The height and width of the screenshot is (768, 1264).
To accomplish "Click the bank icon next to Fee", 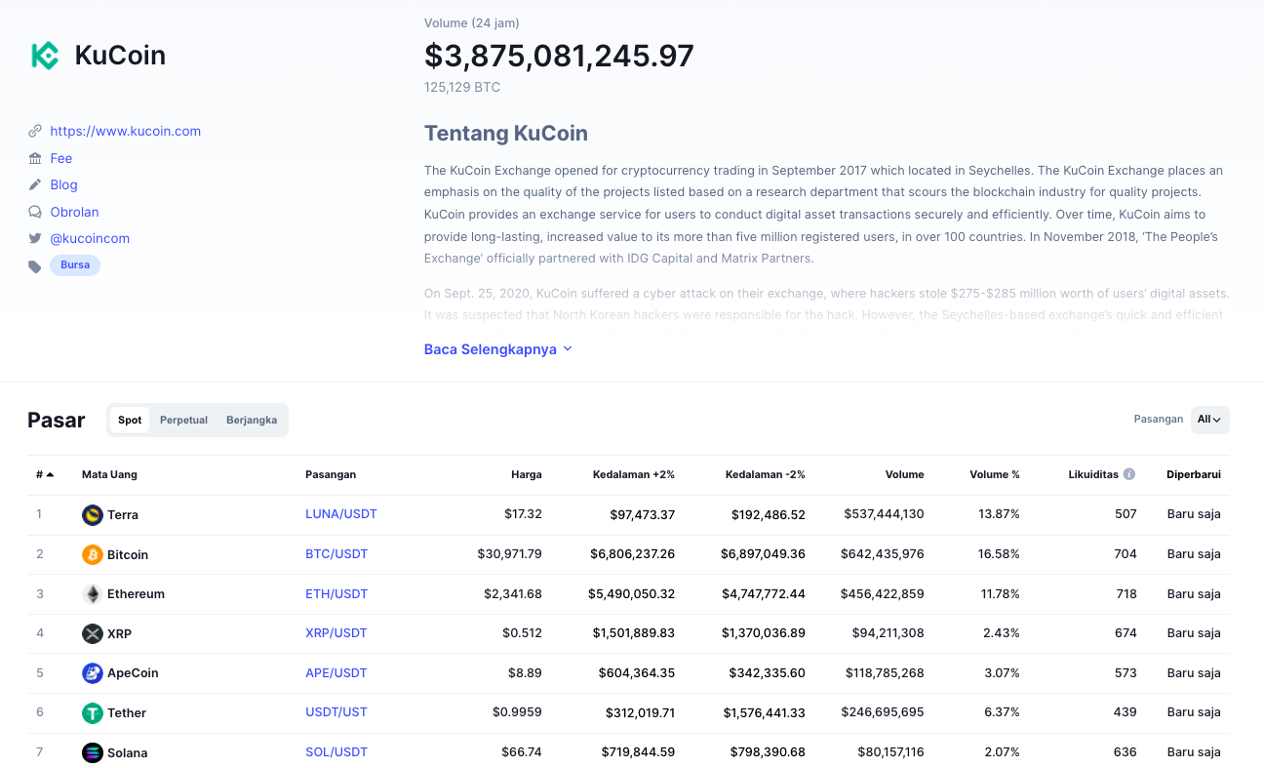I will (35, 158).
